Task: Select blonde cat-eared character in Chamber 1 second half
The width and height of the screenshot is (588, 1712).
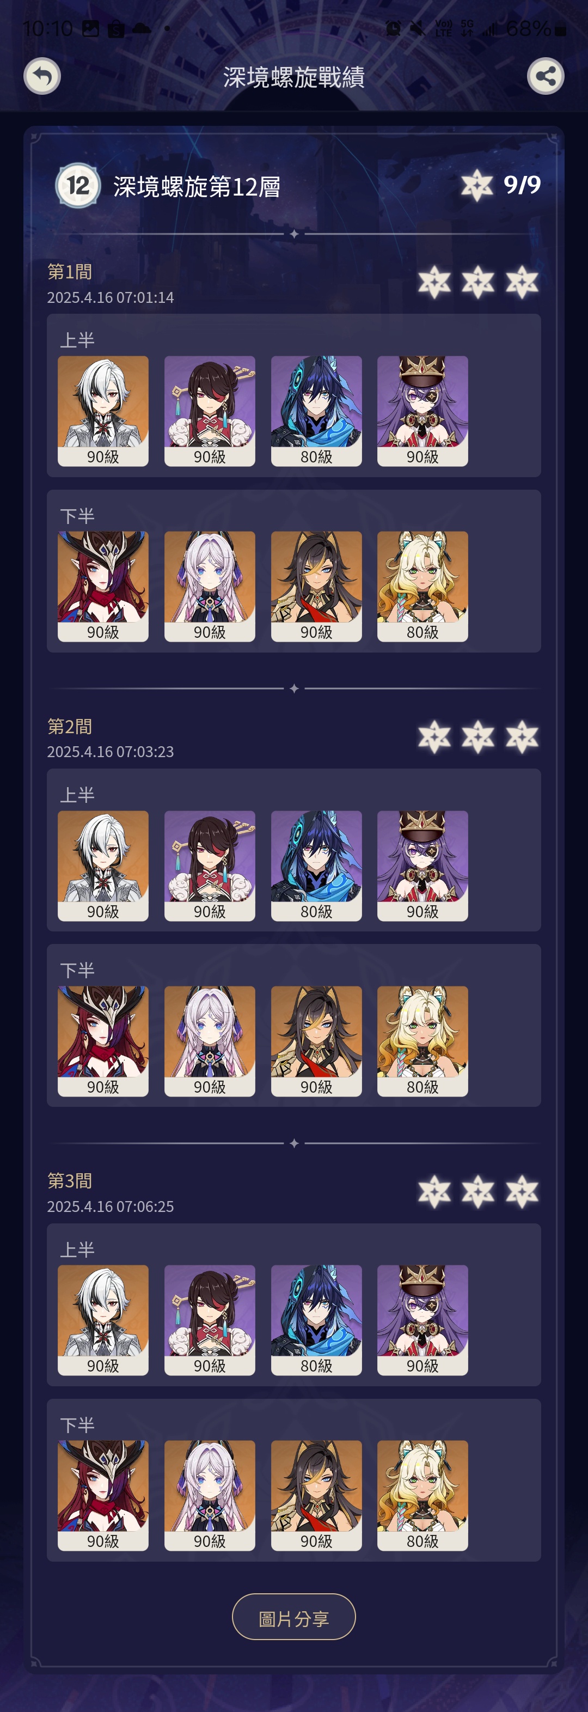Action: 422,586
